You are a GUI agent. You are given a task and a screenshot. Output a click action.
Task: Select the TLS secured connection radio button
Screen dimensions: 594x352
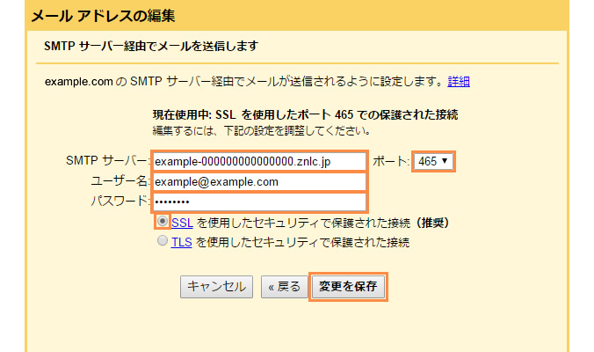click(163, 240)
